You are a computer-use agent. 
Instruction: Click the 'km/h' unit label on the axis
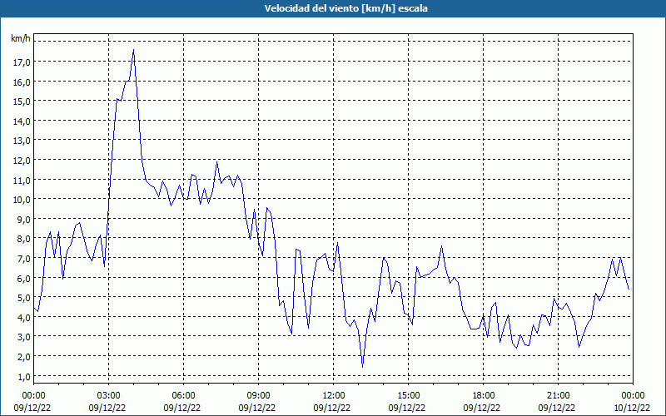point(21,38)
